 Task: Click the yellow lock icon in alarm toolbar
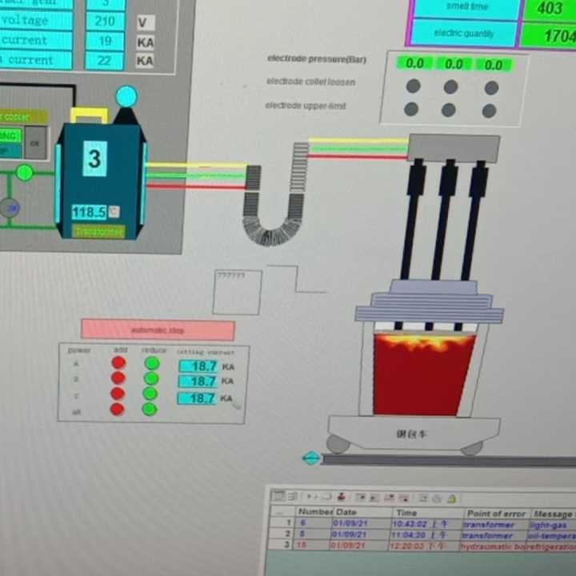tap(452, 499)
